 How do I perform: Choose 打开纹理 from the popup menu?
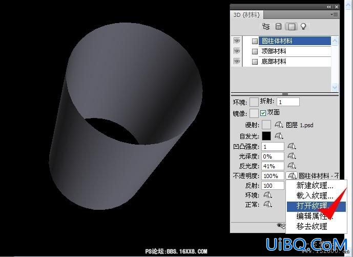click(316, 206)
